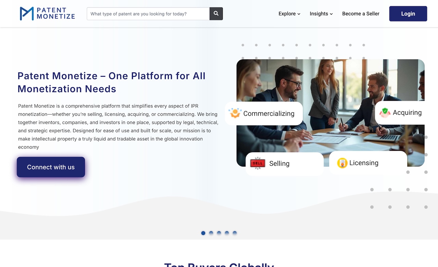
Task: Click the Acquiring feature card
Action: click(400, 112)
